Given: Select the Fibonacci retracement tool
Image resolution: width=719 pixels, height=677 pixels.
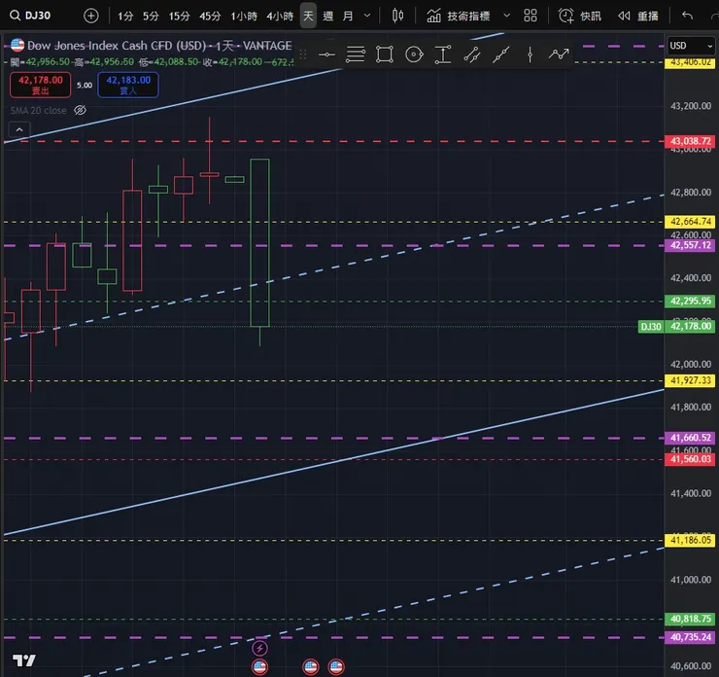Looking at the screenshot, I should [356, 54].
